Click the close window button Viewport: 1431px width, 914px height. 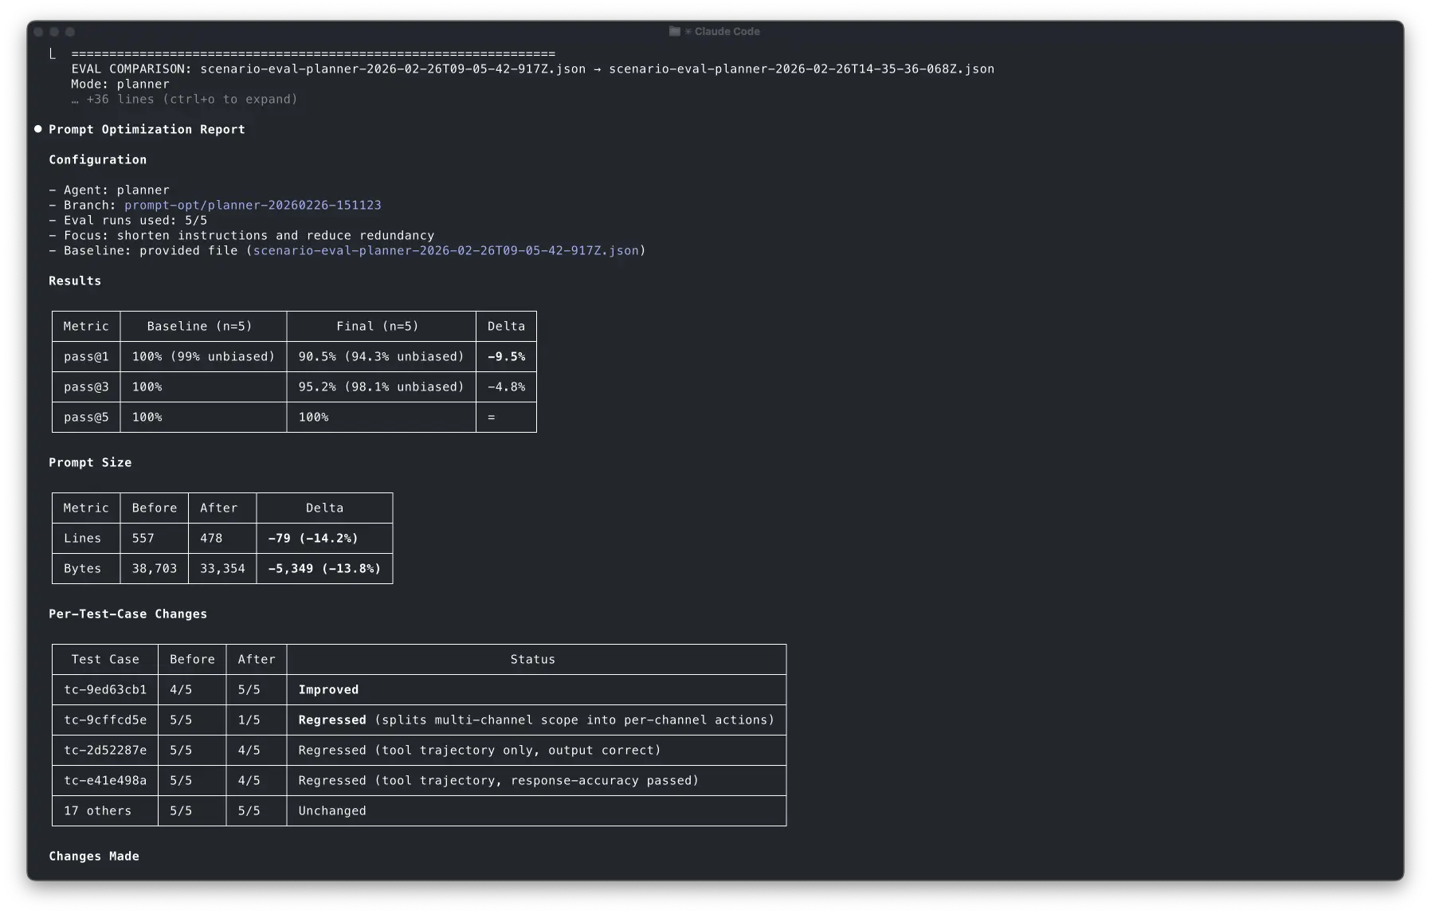tap(38, 32)
